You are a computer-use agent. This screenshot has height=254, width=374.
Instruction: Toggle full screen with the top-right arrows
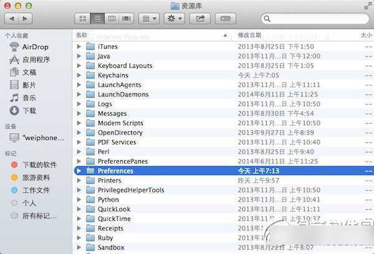[x=368, y=6]
